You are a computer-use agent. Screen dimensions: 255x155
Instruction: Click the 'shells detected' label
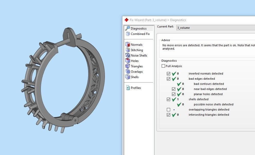click(x=198, y=99)
